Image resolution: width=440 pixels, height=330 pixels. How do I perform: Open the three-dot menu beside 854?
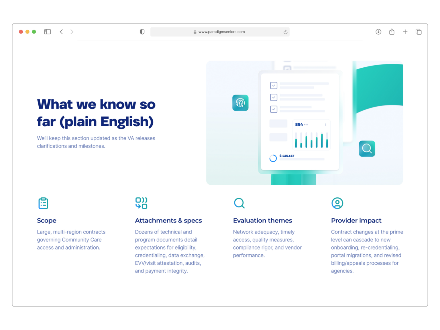coord(325,124)
